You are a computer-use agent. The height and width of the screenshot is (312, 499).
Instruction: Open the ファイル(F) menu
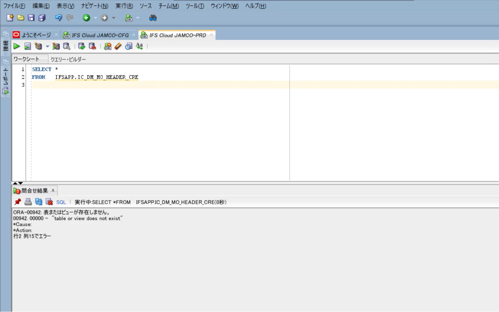(14, 6)
